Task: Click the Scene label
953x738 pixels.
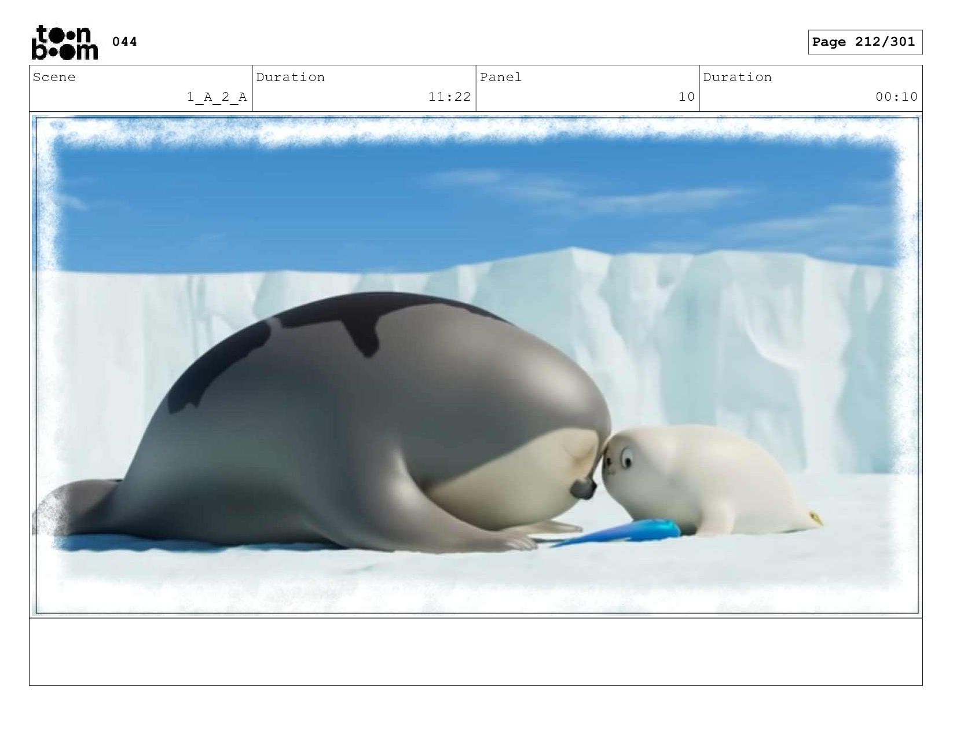Action: 54,78
